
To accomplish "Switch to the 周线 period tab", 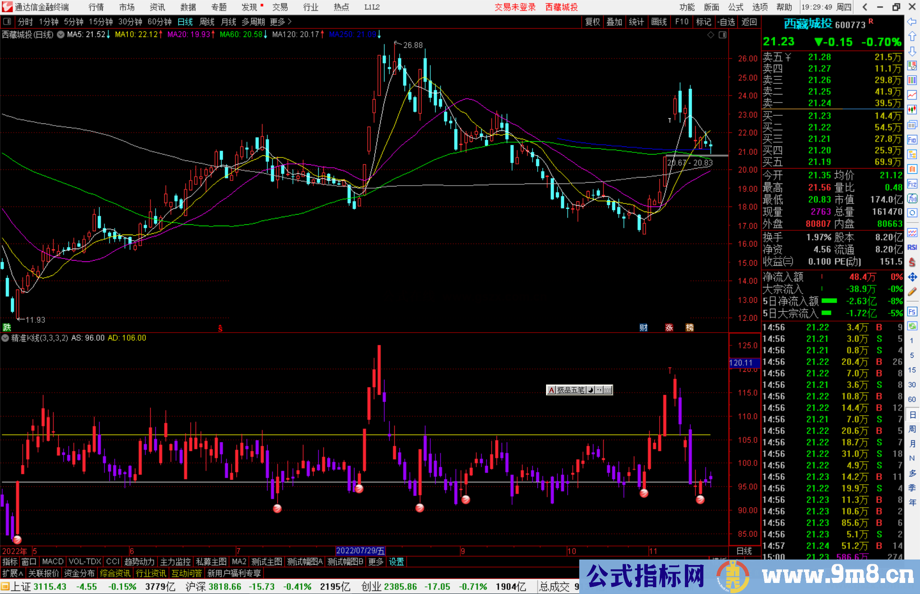I will 207,22.
